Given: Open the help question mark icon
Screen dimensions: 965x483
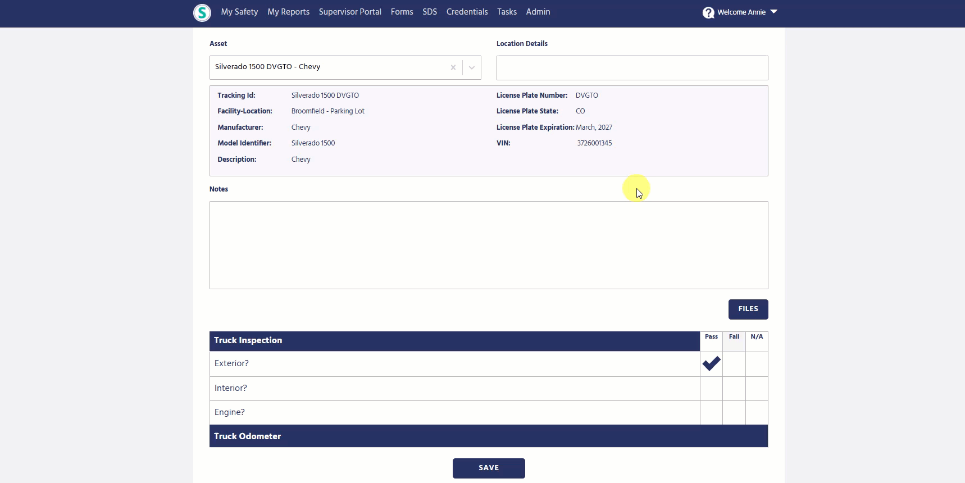Looking at the screenshot, I should point(708,12).
